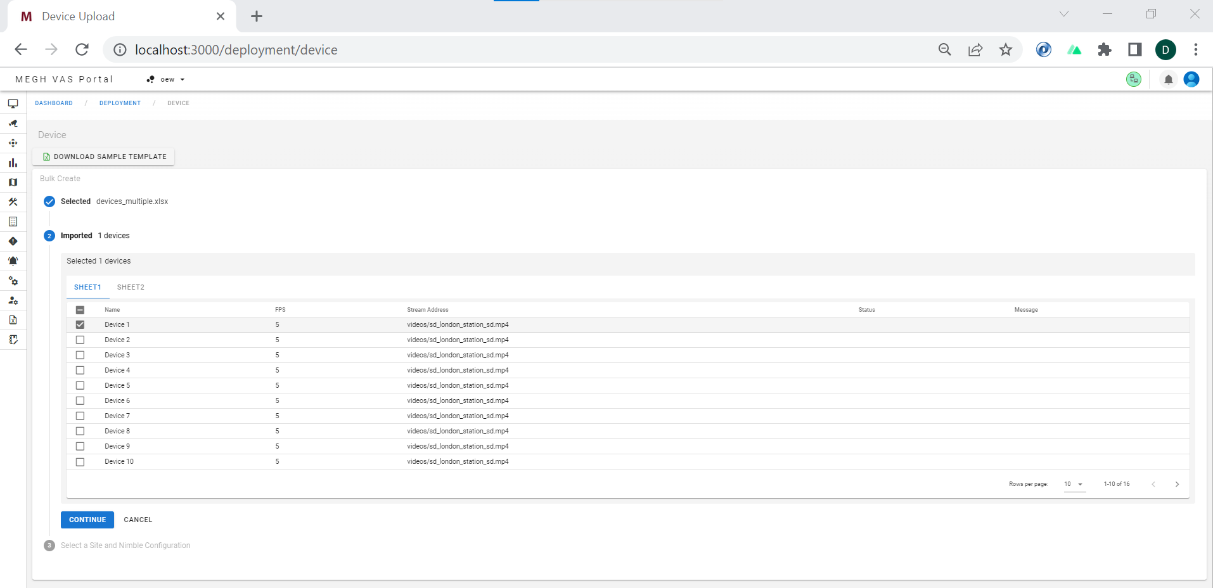Screen dimensions: 1213x588
Task: Uncheck the Device 1 checkbox
Action: point(80,324)
